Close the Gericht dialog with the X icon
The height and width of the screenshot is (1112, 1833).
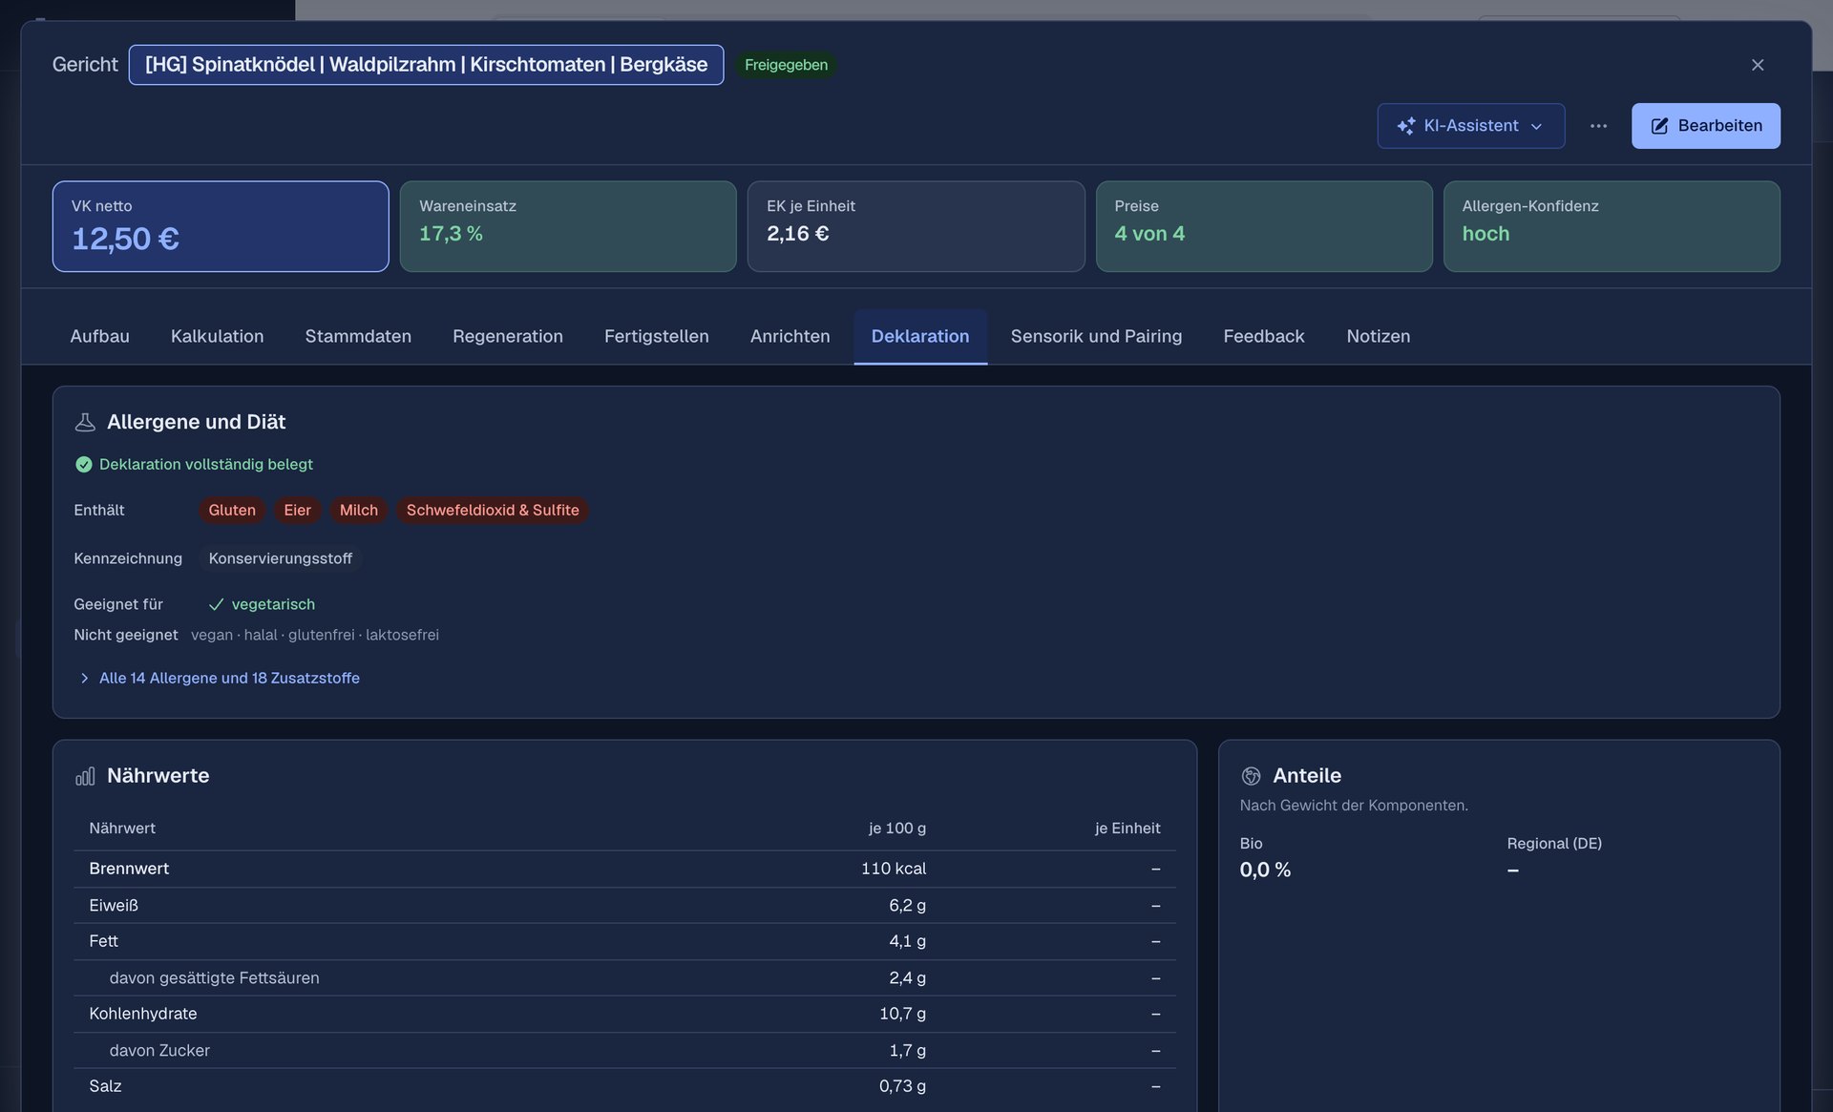tap(1757, 65)
